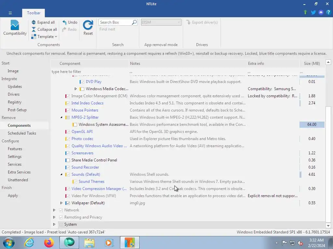Open the DISM app removal dropdown

click(x=161, y=22)
